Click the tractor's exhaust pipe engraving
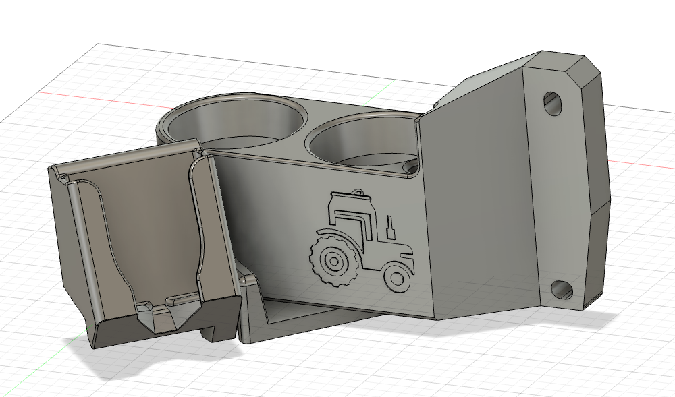This screenshot has width=675, height=397. click(389, 226)
